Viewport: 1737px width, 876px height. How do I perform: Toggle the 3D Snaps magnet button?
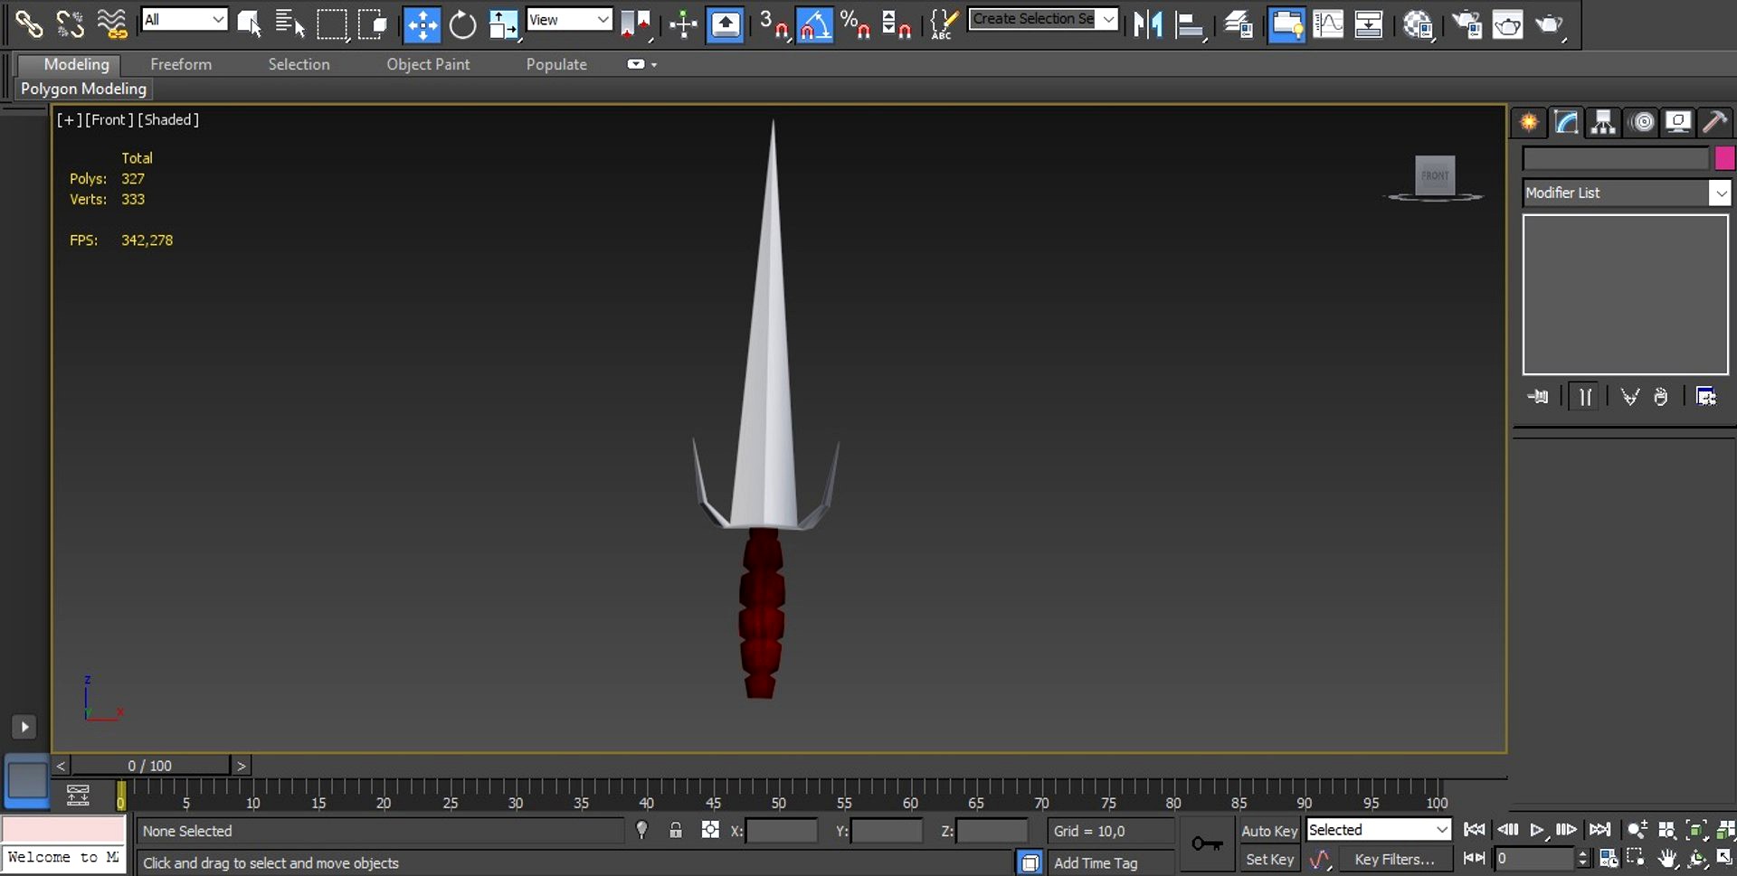point(774,24)
